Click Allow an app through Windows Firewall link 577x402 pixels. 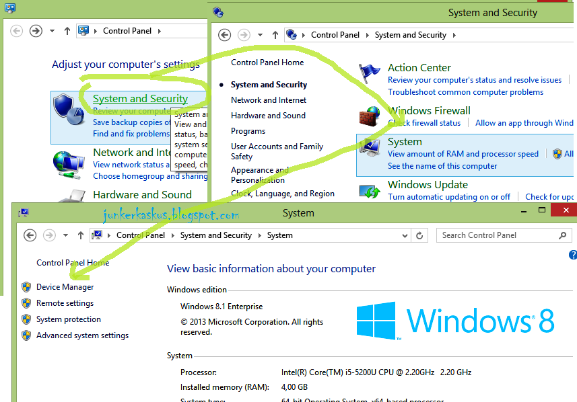click(x=524, y=123)
